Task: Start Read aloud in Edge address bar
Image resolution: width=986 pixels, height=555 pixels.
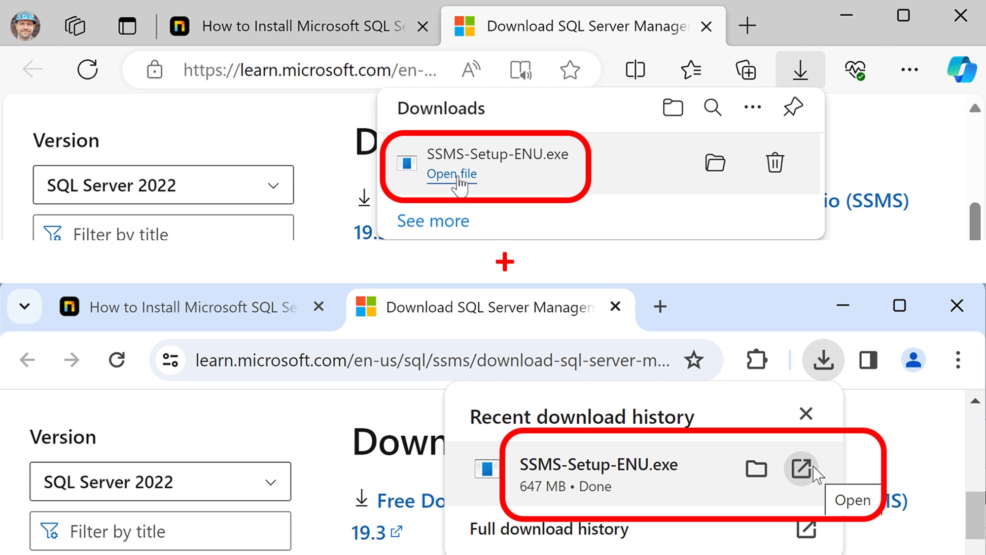Action: click(471, 70)
